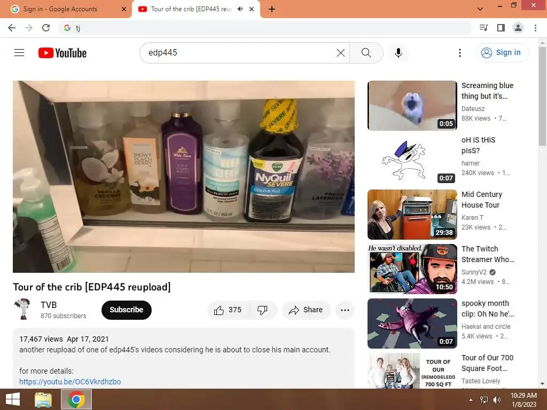
Task: Open Chrome three-dot menu
Action: 535,28
